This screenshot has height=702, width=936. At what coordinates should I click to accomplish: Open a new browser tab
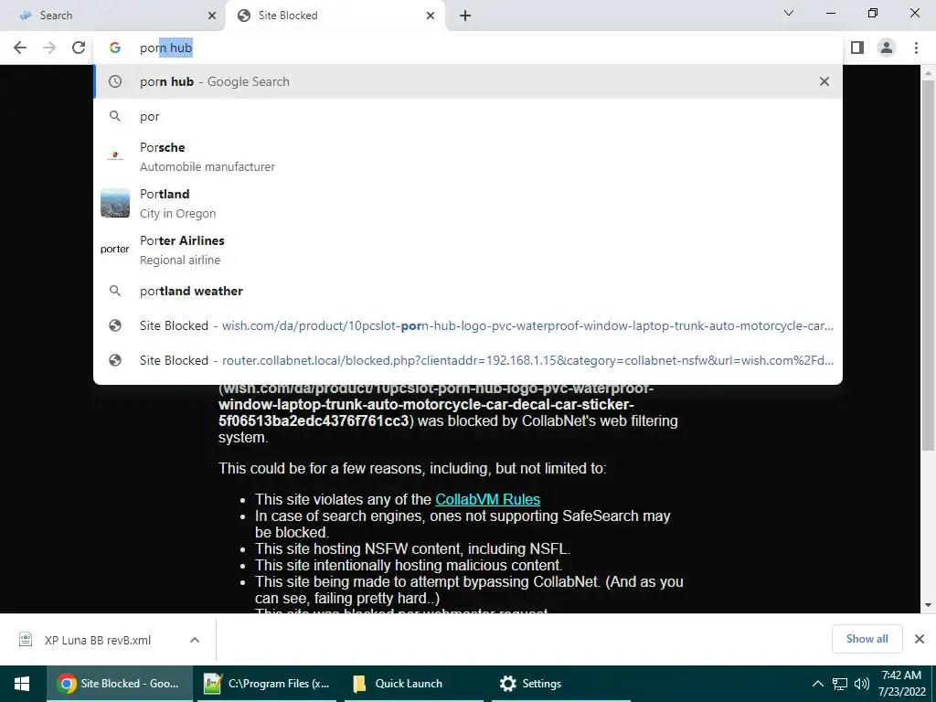pos(465,16)
